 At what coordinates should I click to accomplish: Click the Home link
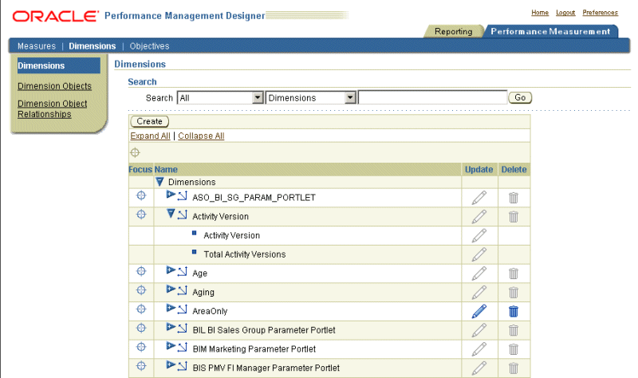[540, 13]
